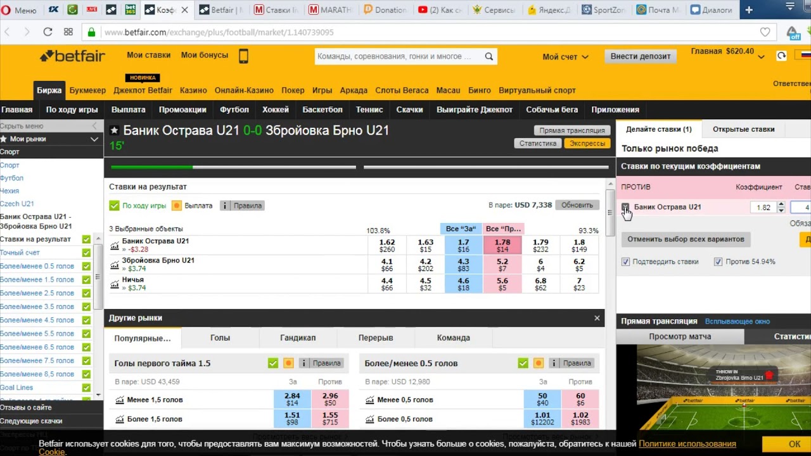The image size is (811, 456).
Task: Open the Speed Dial grid icon
Action: click(x=68, y=32)
